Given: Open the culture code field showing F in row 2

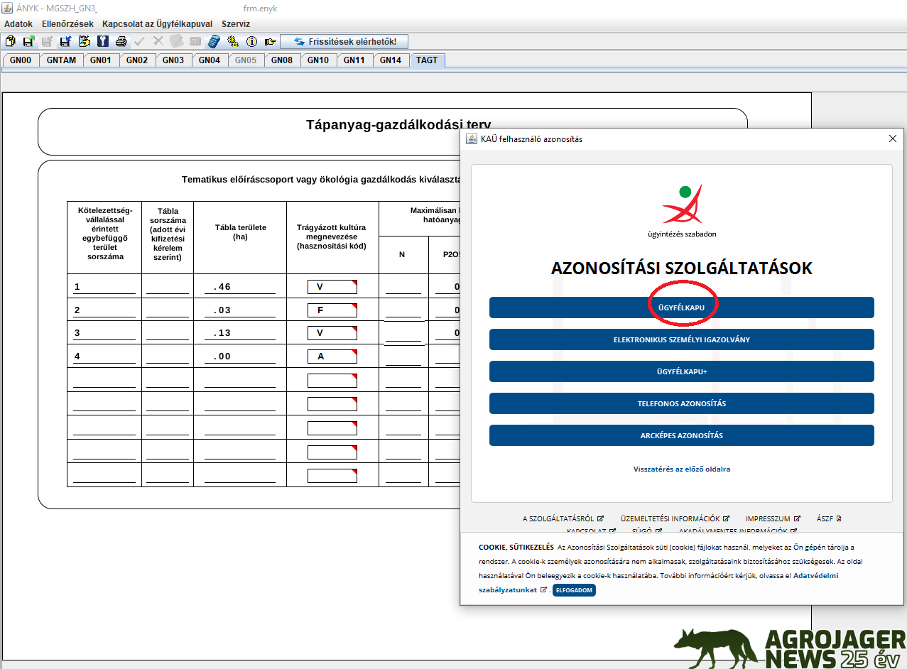Looking at the screenshot, I should [x=332, y=310].
